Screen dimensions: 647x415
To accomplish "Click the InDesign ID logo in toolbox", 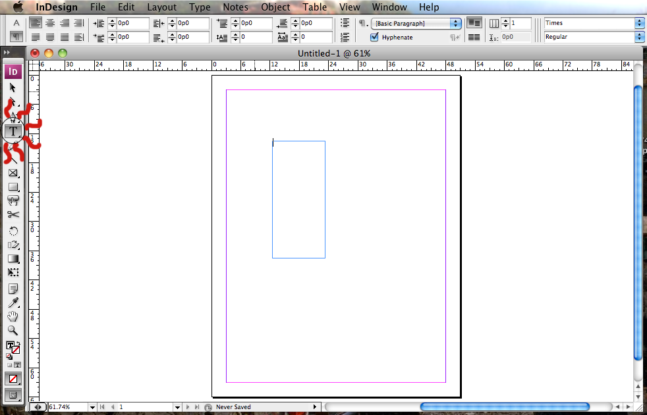I will tap(13, 72).
